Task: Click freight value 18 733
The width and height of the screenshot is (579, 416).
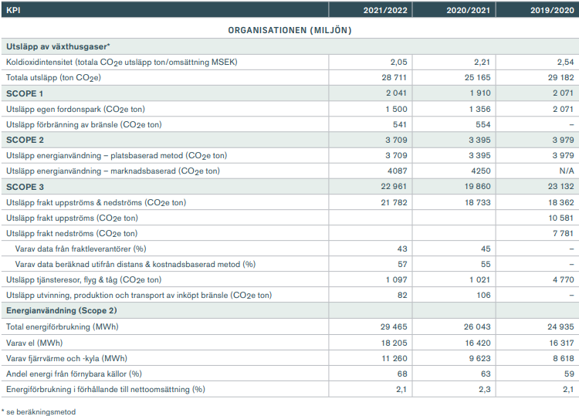Action: tap(478, 203)
